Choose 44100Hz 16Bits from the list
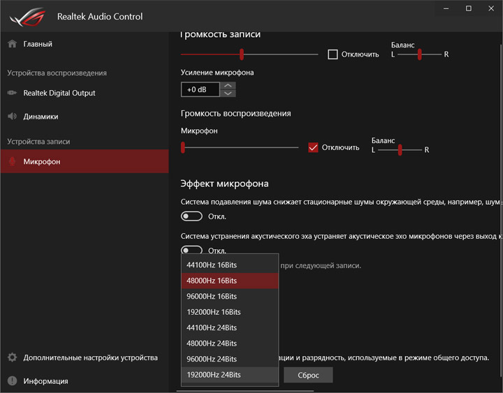Image resolution: width=503 pixels, height=393 pixels. click(x=212, y=265)
